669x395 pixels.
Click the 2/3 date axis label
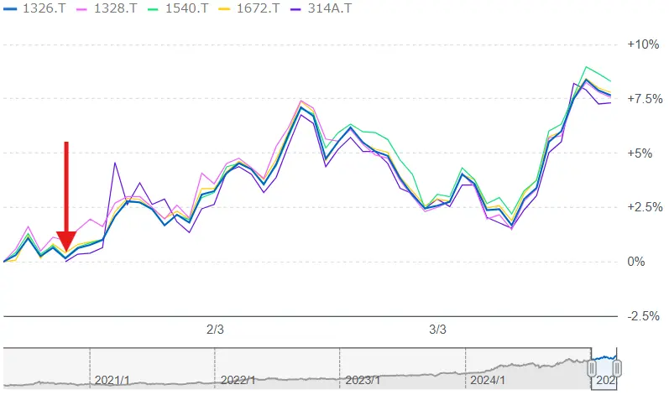point(215,330)
